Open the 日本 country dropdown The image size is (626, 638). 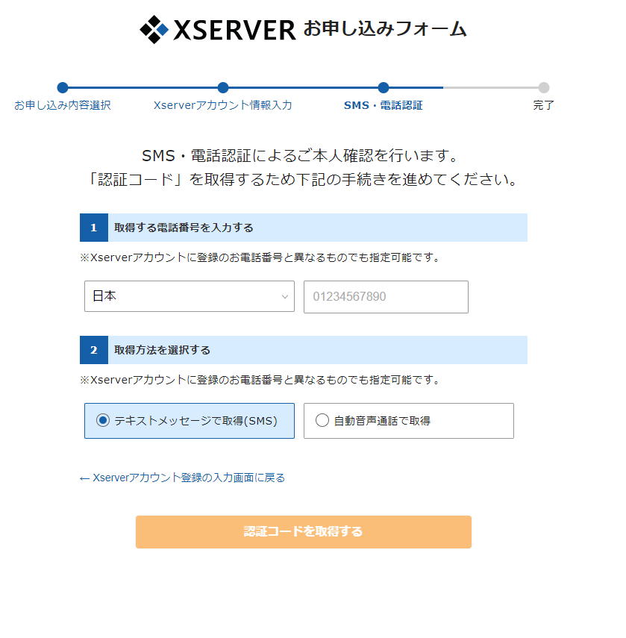tap(189, 296)
